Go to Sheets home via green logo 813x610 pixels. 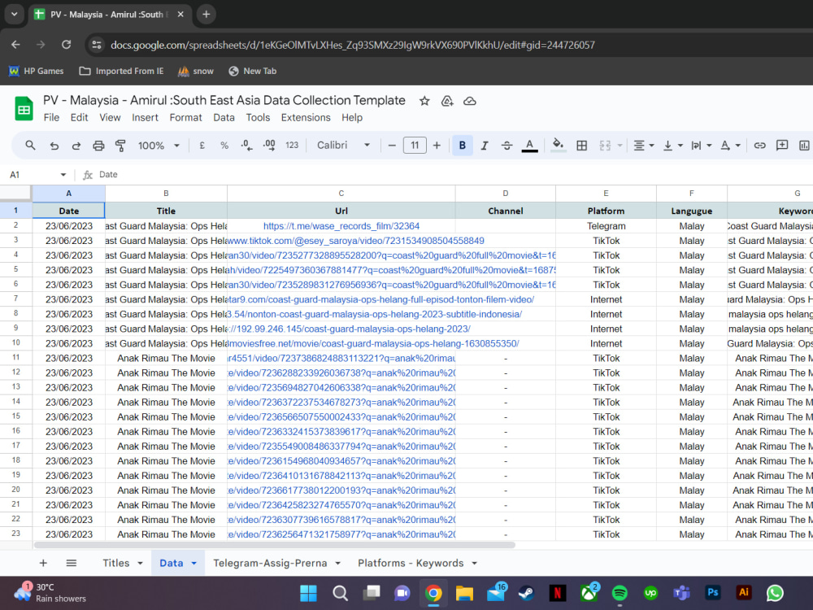click(24, 109)
